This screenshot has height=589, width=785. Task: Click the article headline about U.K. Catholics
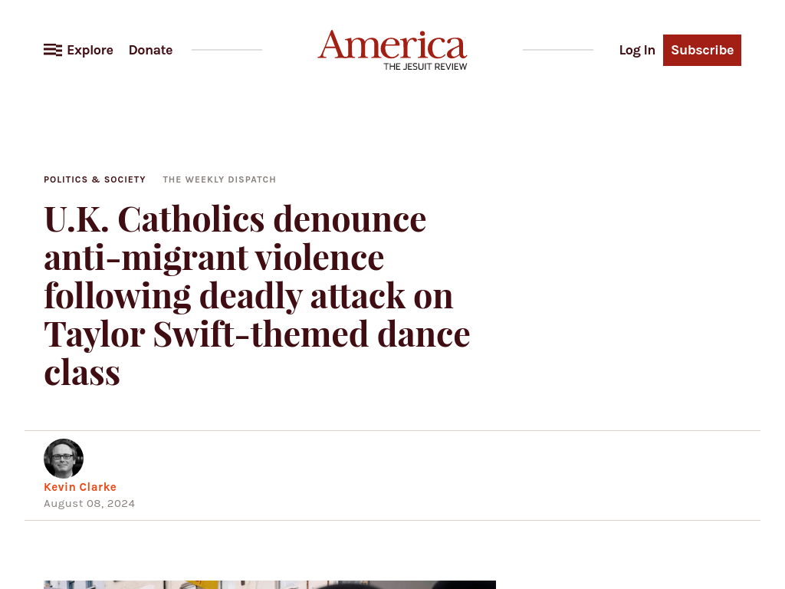[257, 295]
